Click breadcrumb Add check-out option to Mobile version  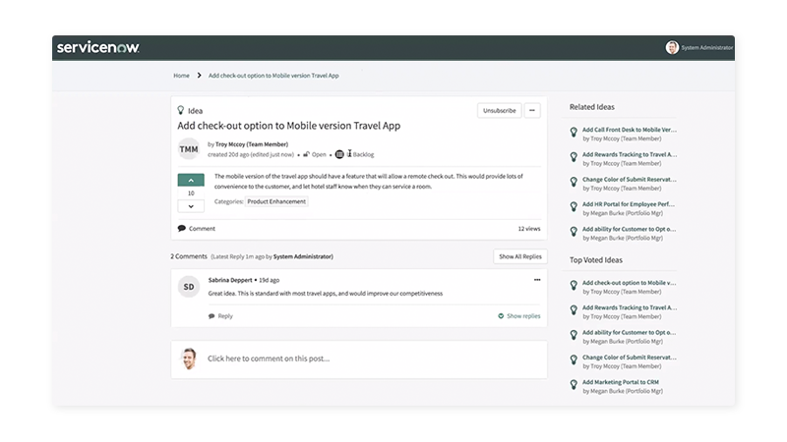pos(273,76)
